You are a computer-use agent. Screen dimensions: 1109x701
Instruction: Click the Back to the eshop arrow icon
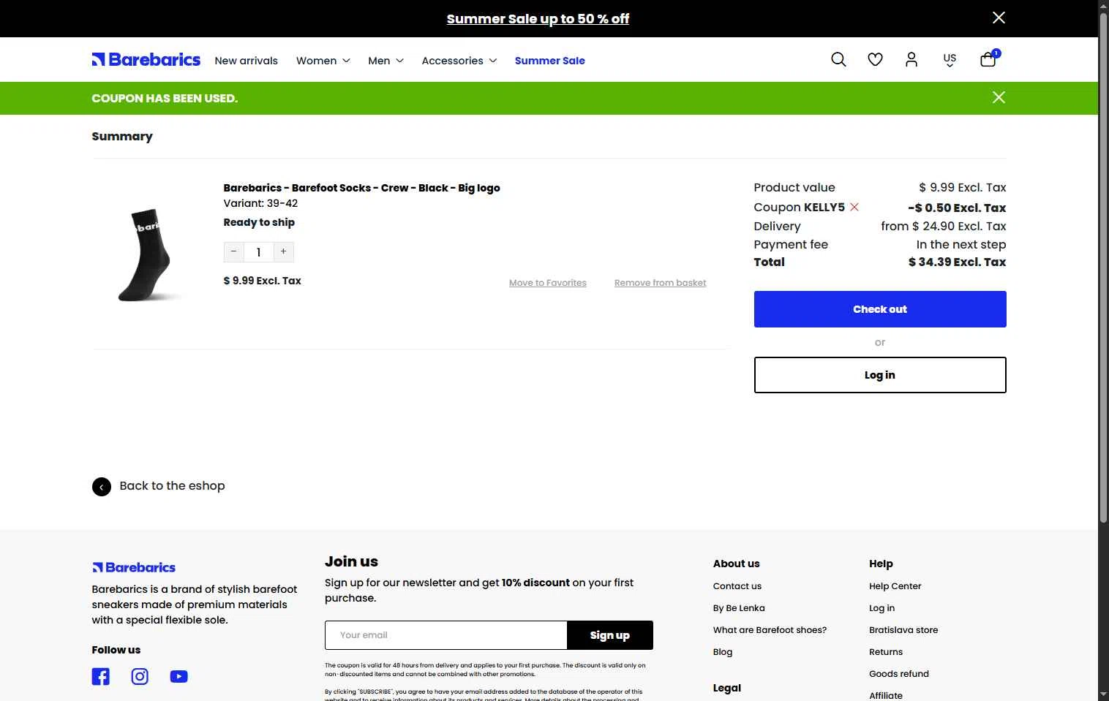click(x=102, y=487)
